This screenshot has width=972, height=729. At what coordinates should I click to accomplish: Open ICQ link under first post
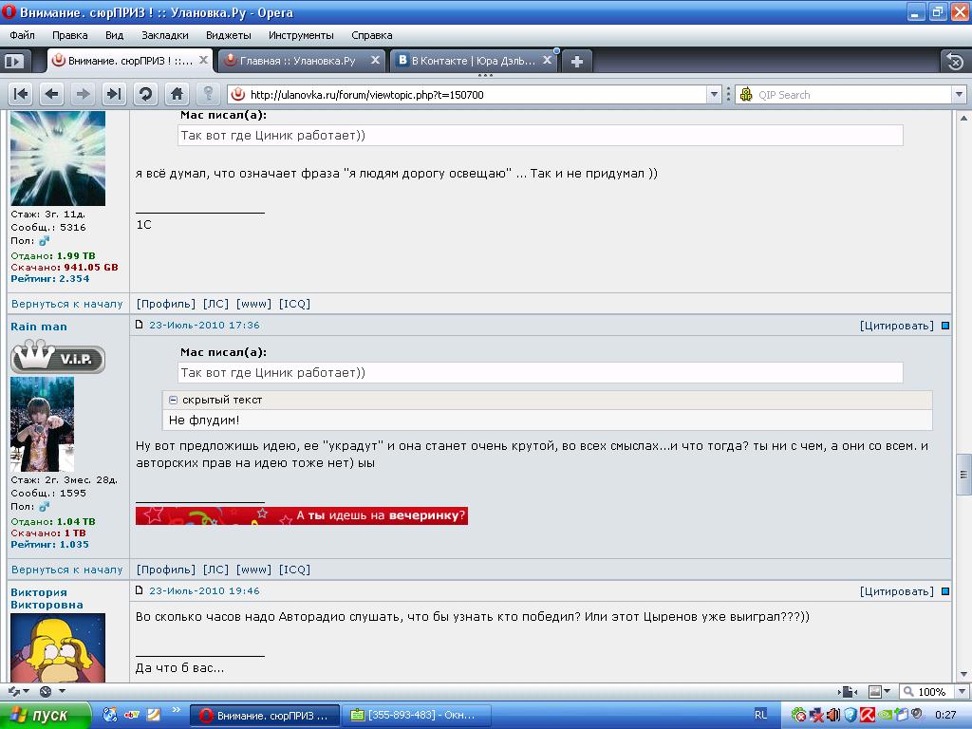294,304
